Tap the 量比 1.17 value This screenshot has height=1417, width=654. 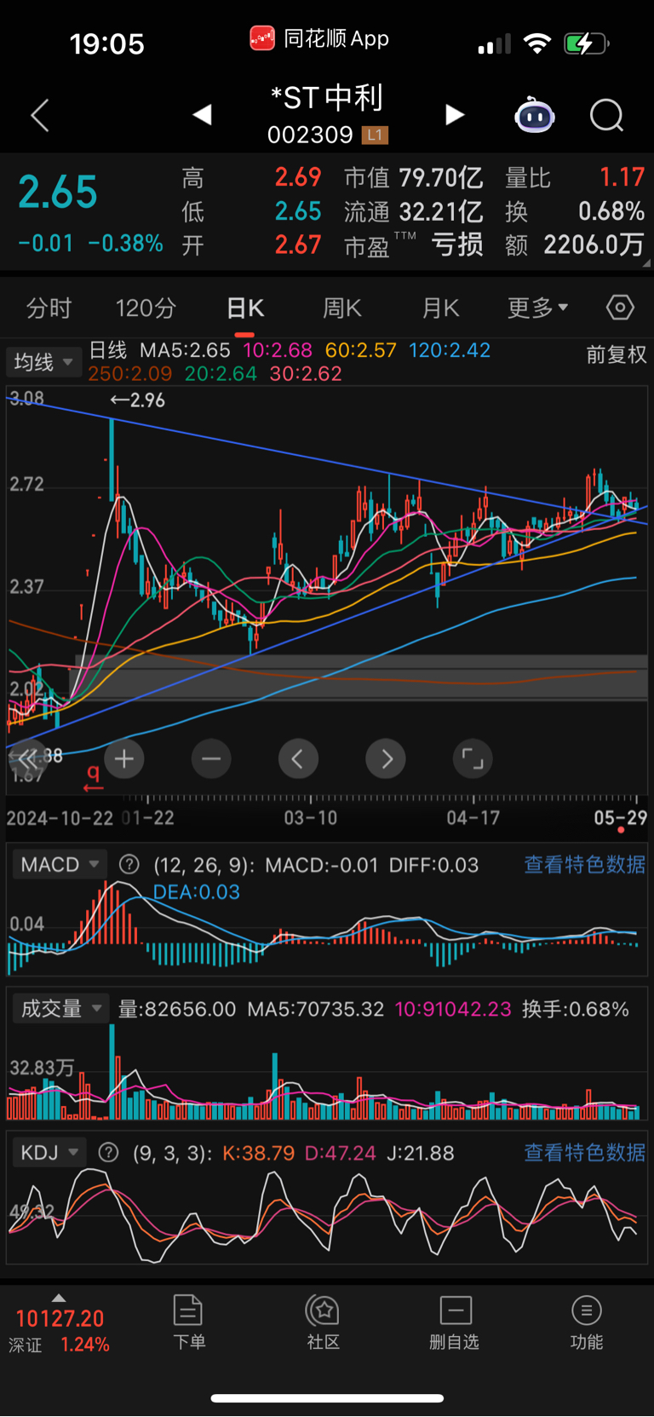pos(575,177)
